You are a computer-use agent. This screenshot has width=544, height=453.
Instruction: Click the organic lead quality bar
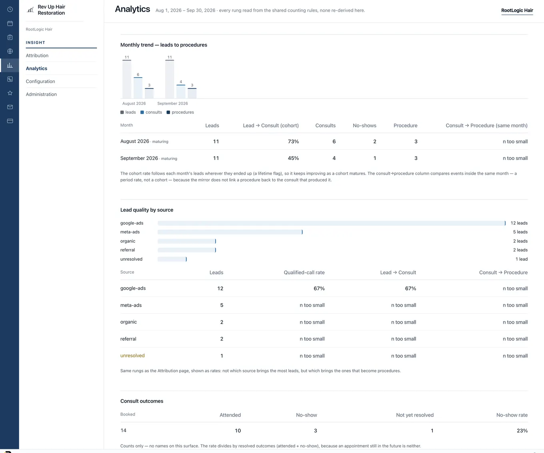(187, 241)
